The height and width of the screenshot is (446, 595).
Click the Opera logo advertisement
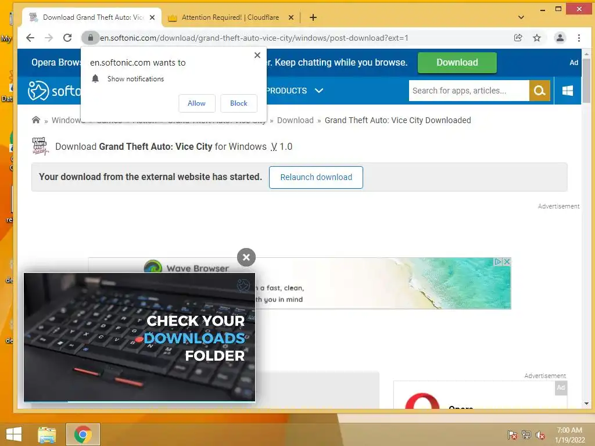pos(422,401)
